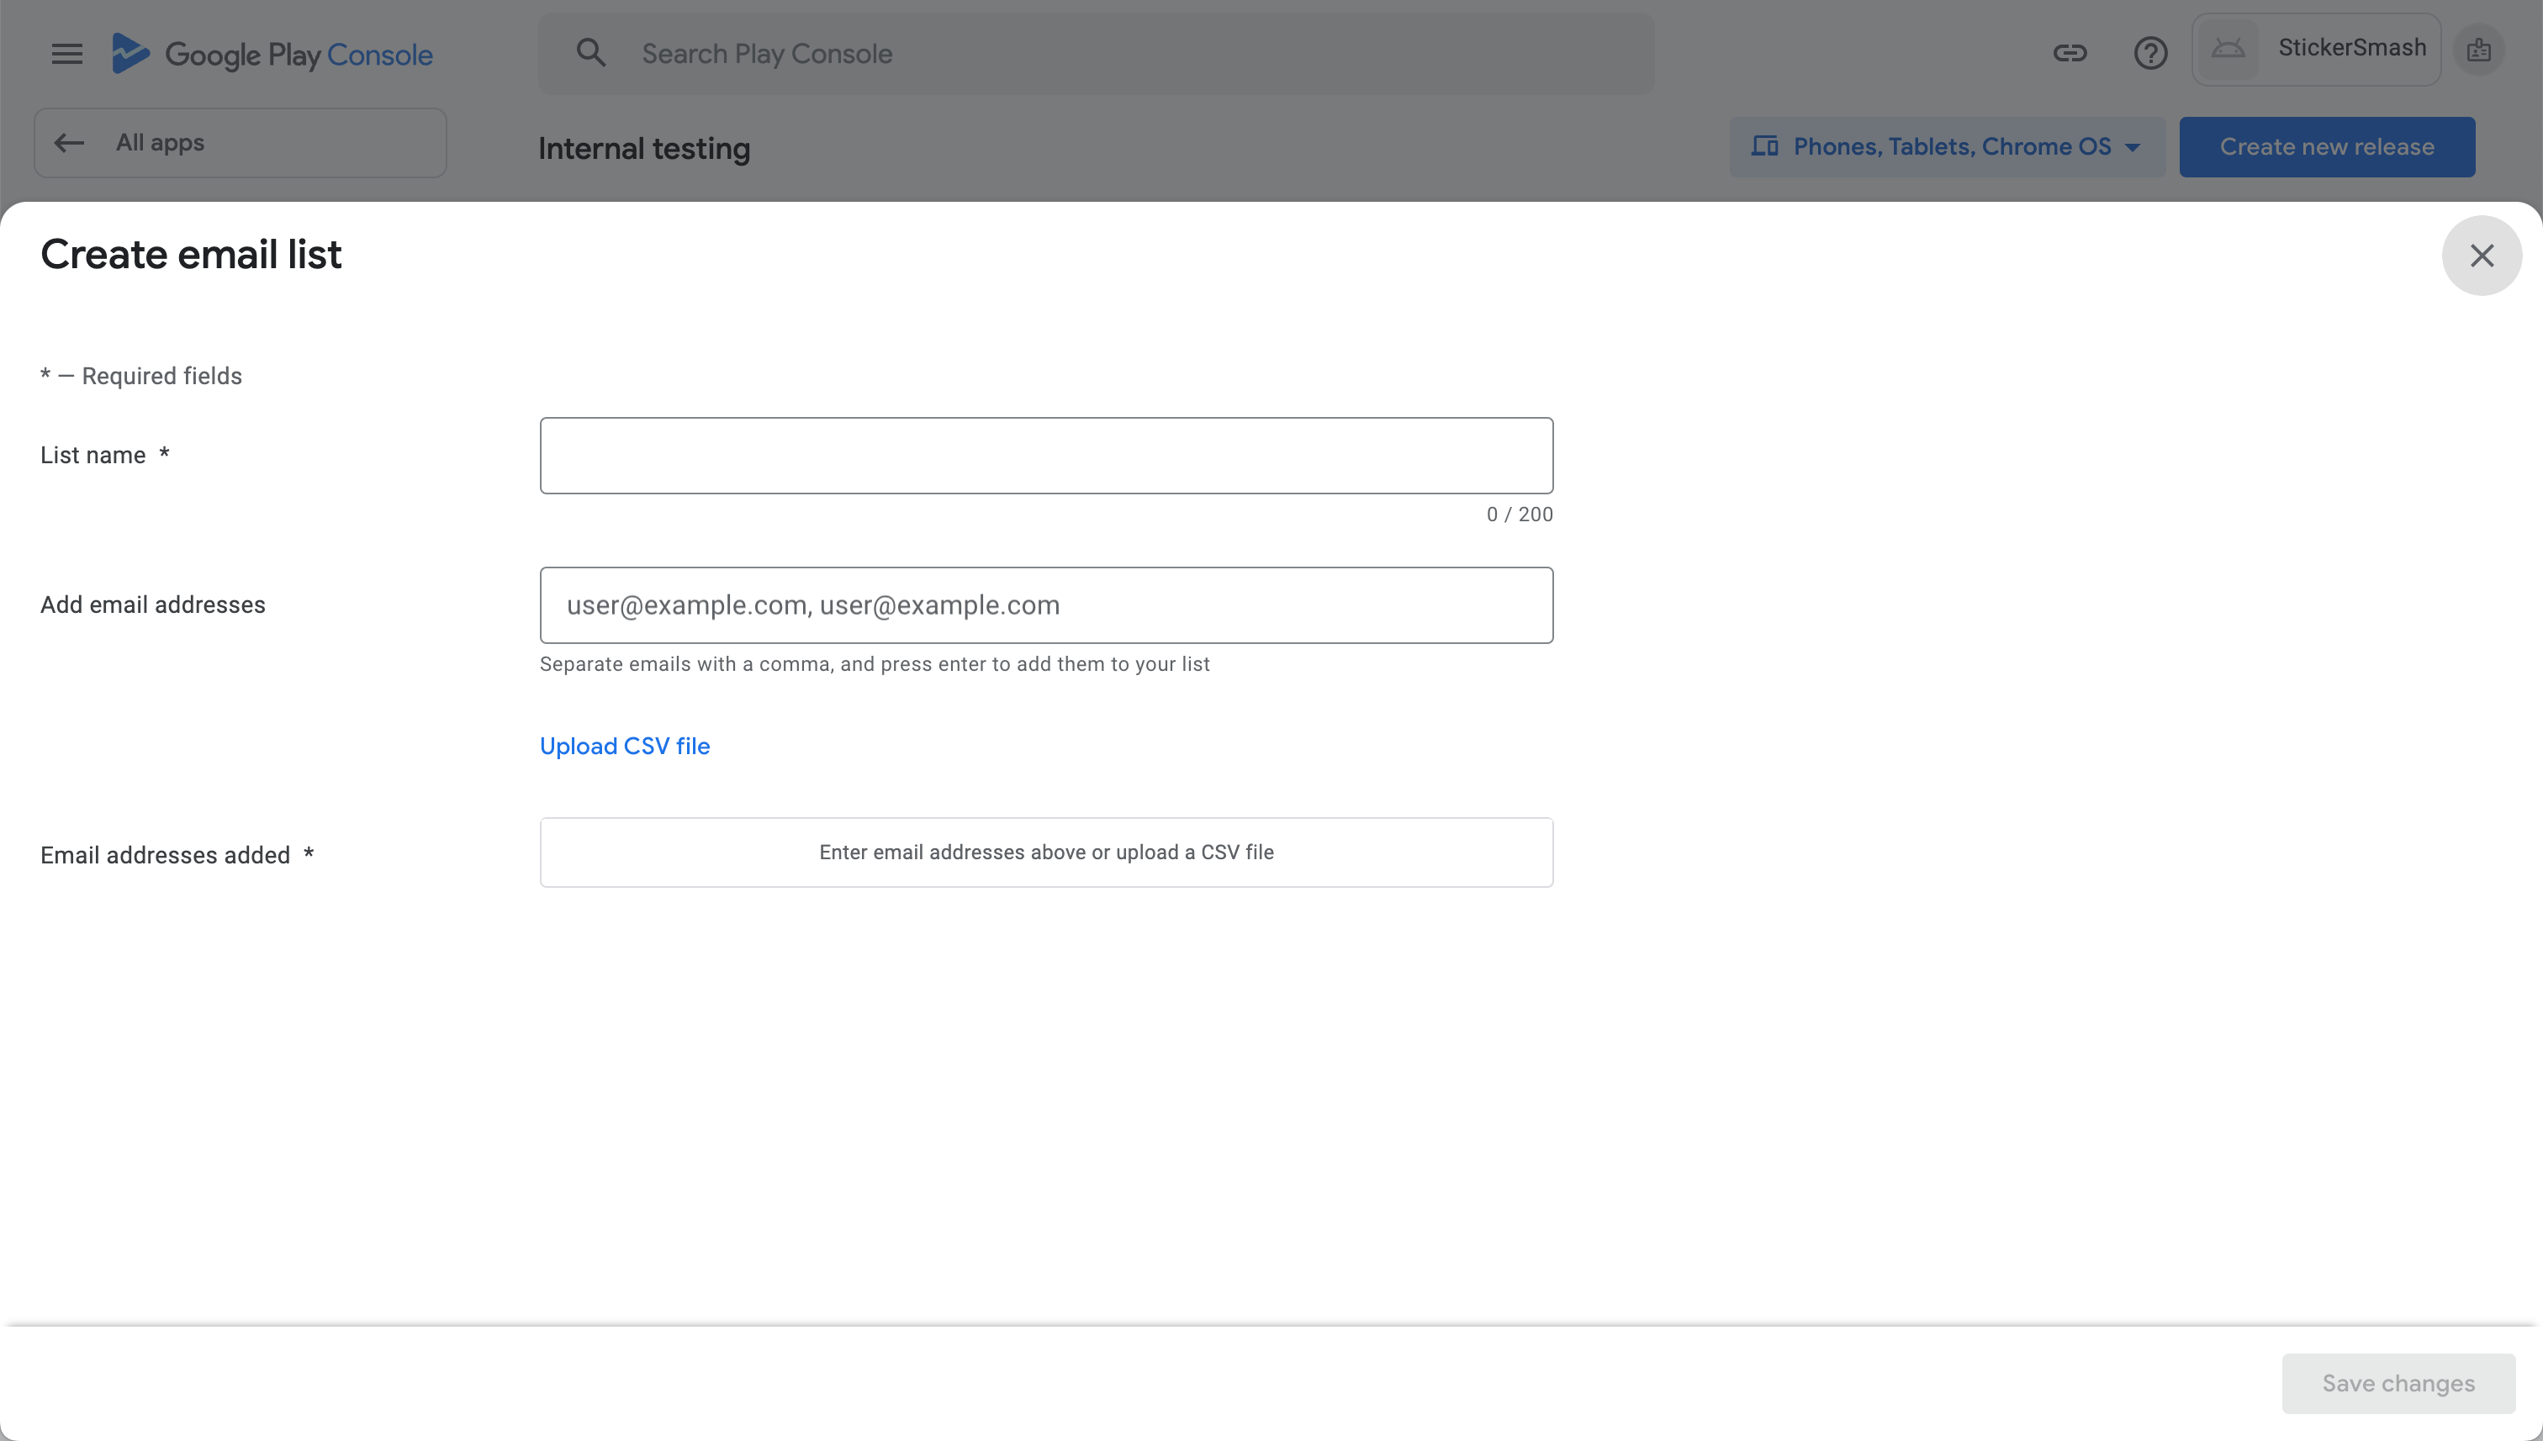2543x1441 pixels.
Task: Click the Upload CSV file link
Action: 625,747
